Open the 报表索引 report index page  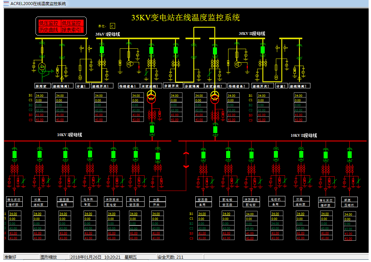pos(71,30)
